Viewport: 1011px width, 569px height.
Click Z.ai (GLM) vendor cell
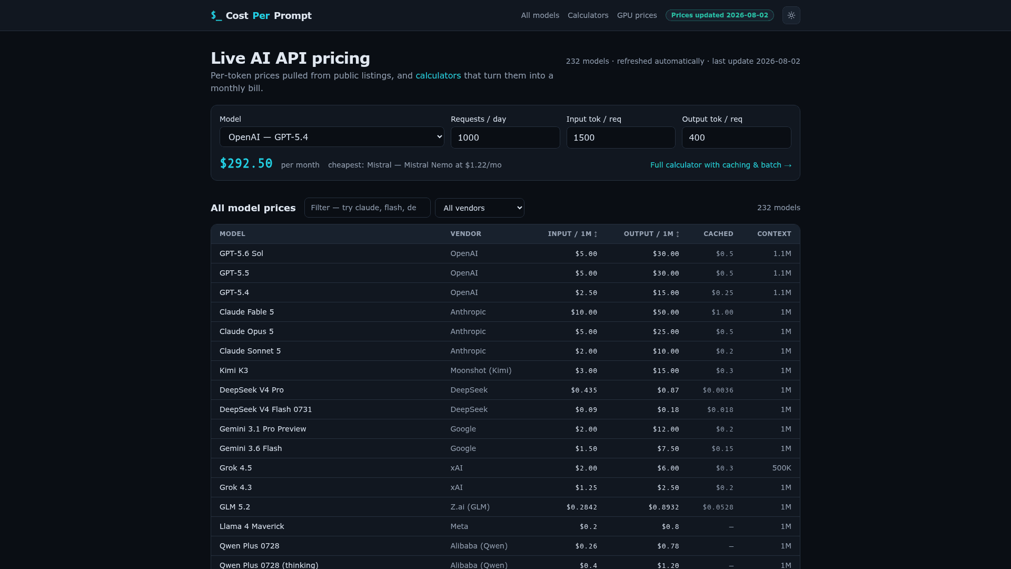470,507
